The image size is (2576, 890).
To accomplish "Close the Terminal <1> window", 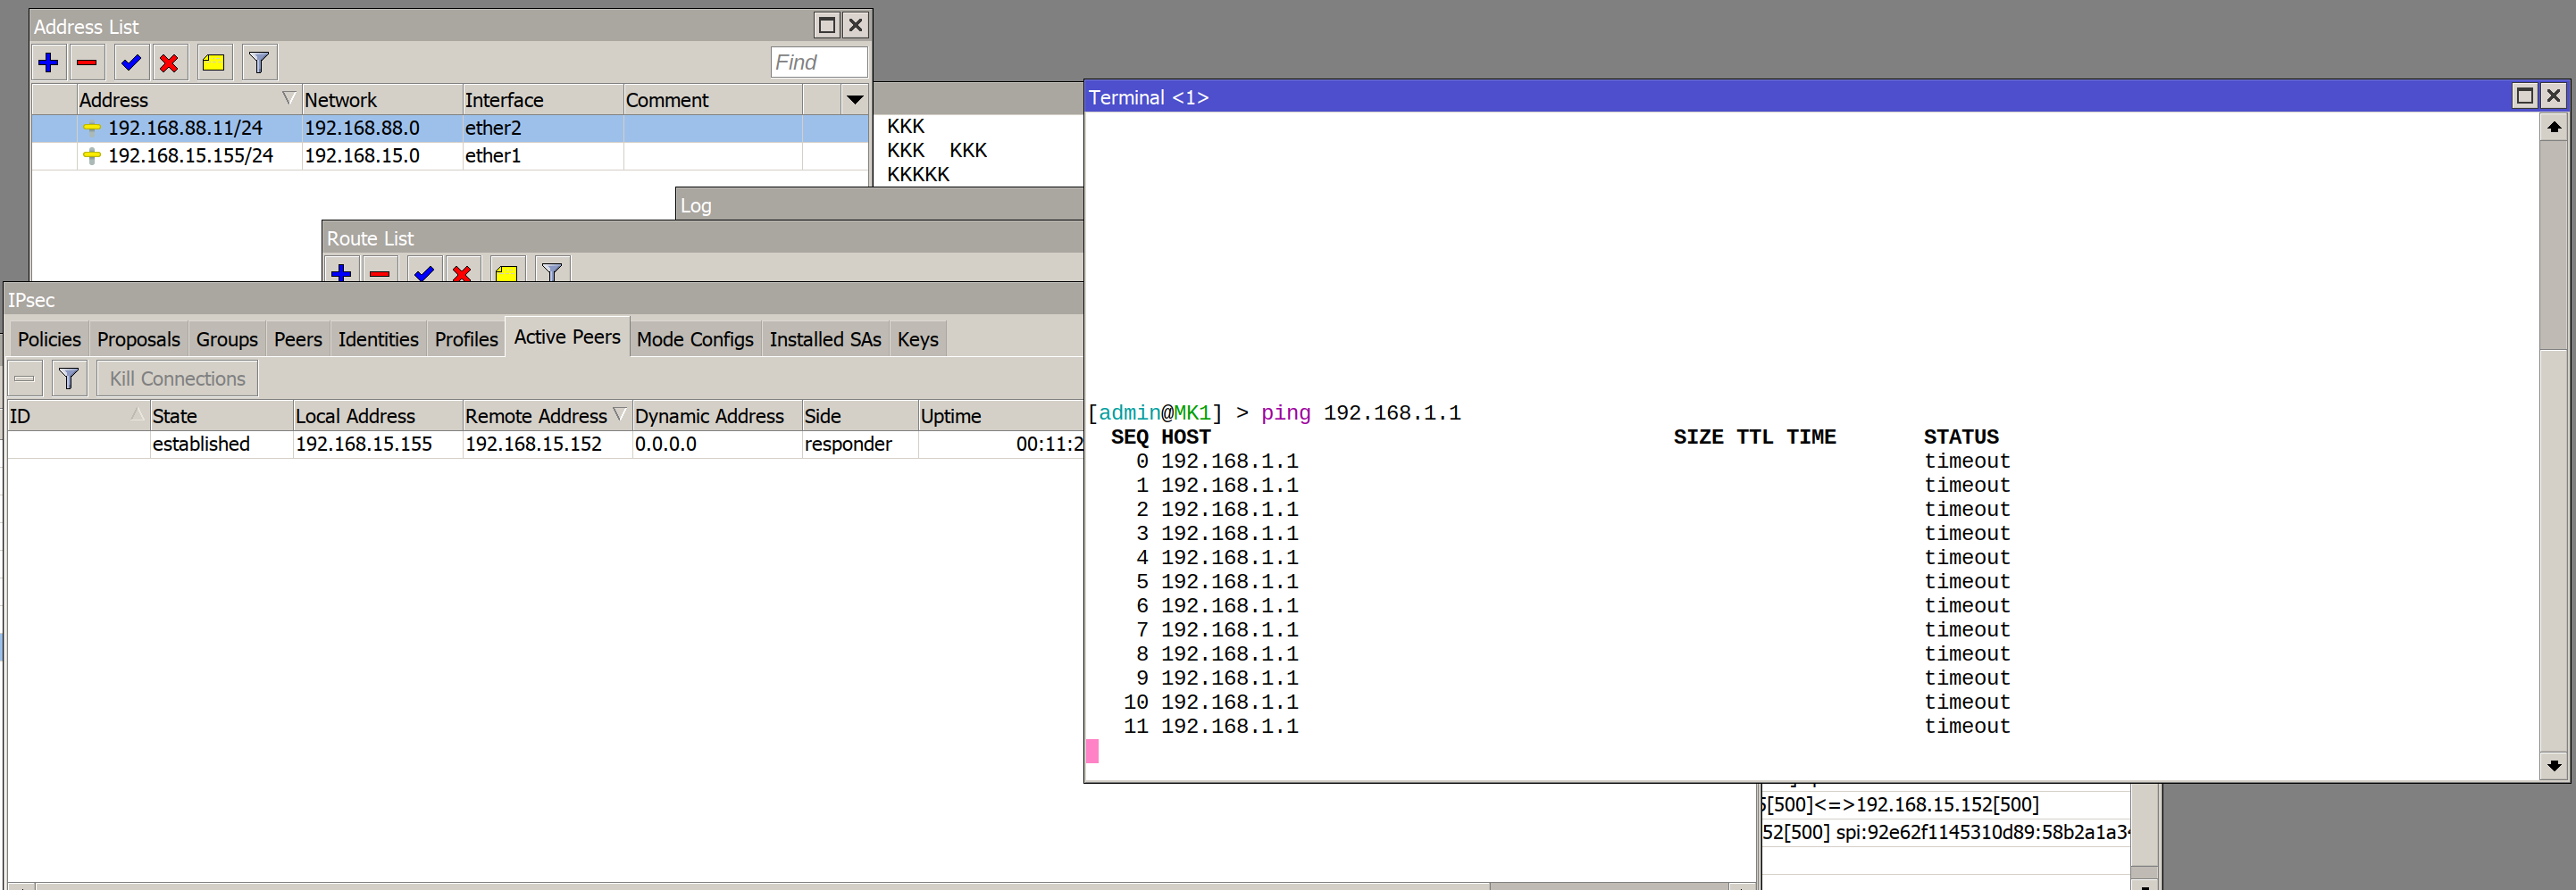I will (2554, 96).
